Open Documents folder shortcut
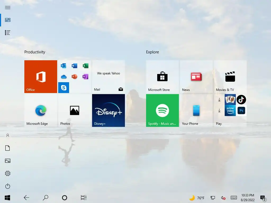The width and height of the screenshot is (271, 203). 8,148
